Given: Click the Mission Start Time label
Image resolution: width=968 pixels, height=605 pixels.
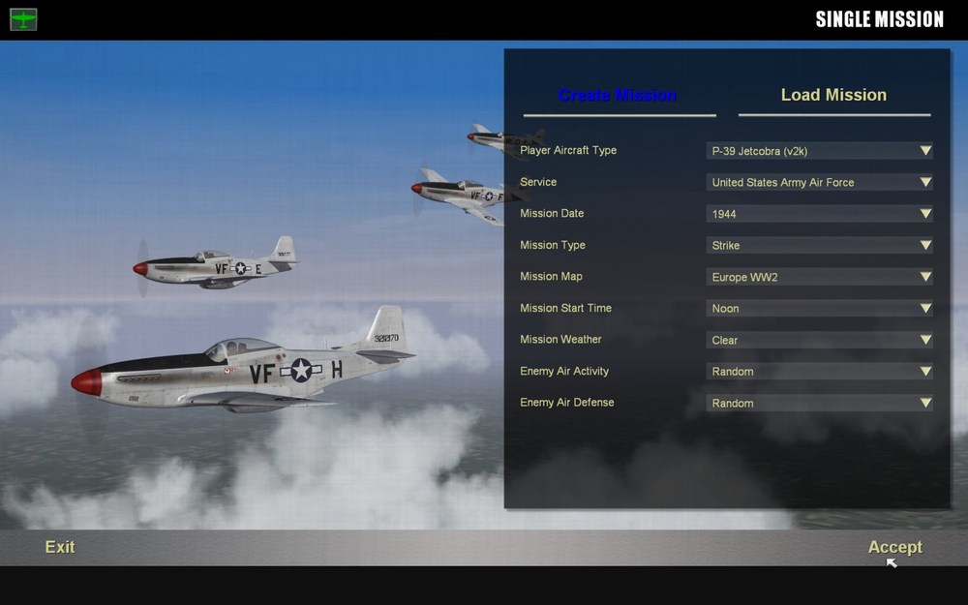Looking at the screenshot, I should [x=565, y=308].
